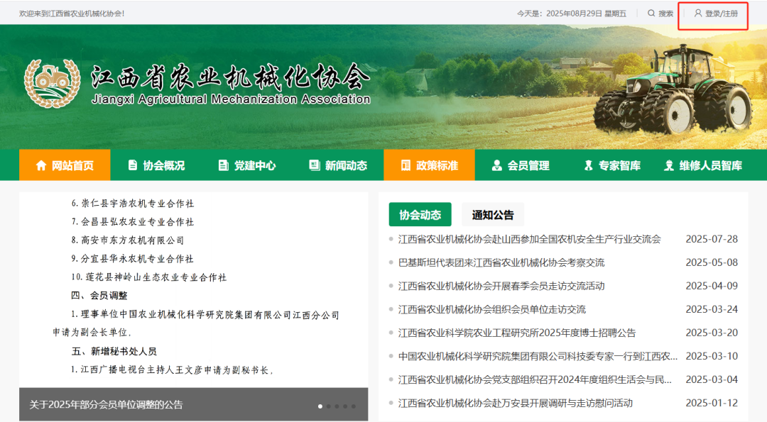Viewport: 767px width, 422px height.
Task: Click the icon beside 党建中心
Action: [x=223, y=165]
